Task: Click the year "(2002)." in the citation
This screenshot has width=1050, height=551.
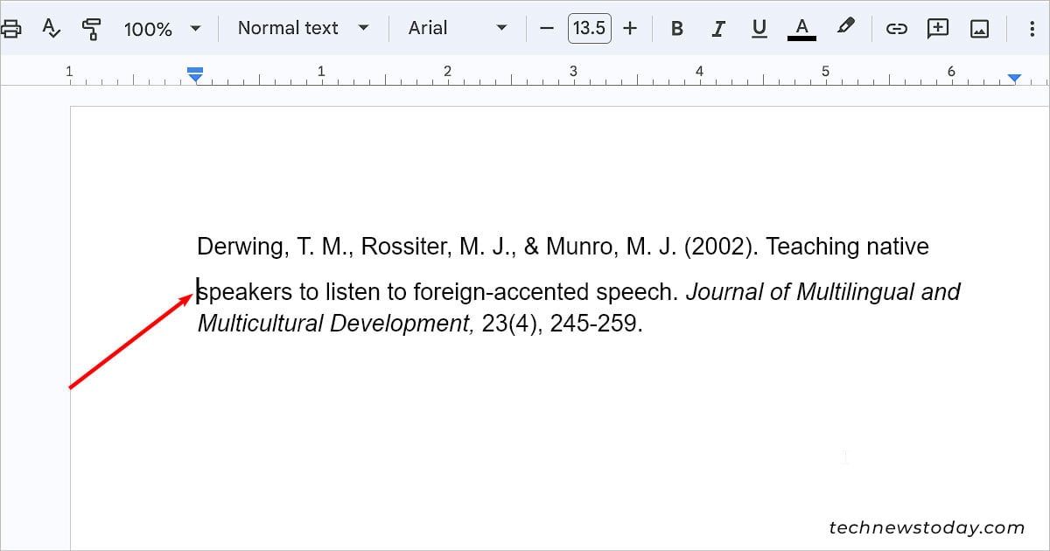Action: pyautogui.click(x=721, y=247)
